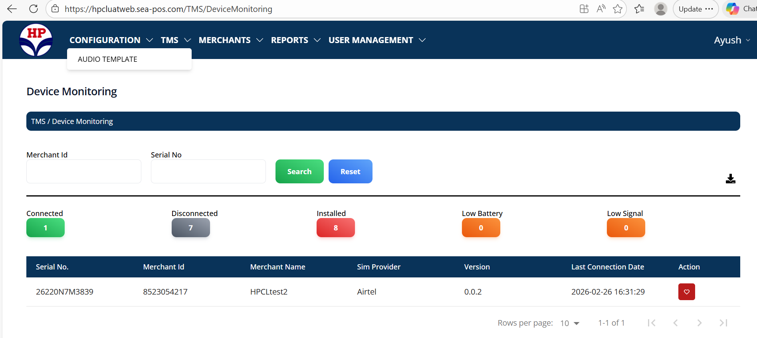Click the HP logo in header
Screen dimensions: 757x338
point(36,40)
